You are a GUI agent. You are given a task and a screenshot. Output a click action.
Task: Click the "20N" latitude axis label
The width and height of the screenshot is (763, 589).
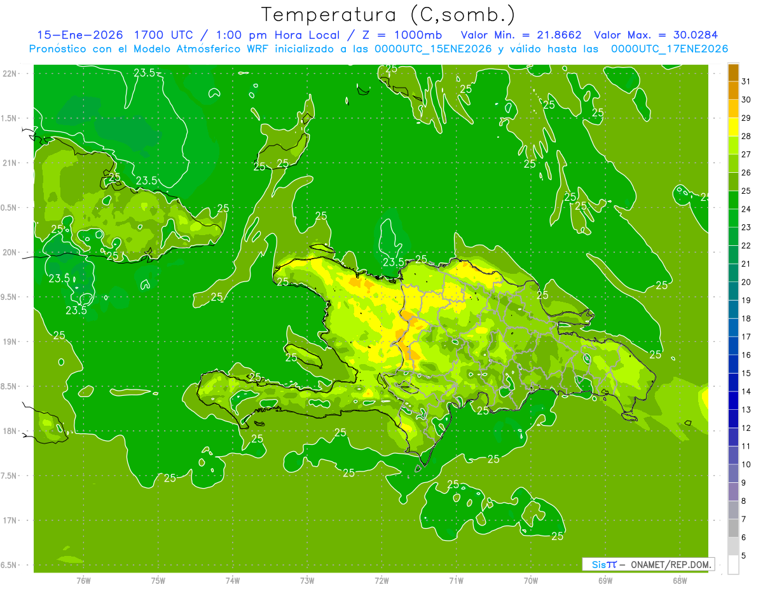coord(9,252)
